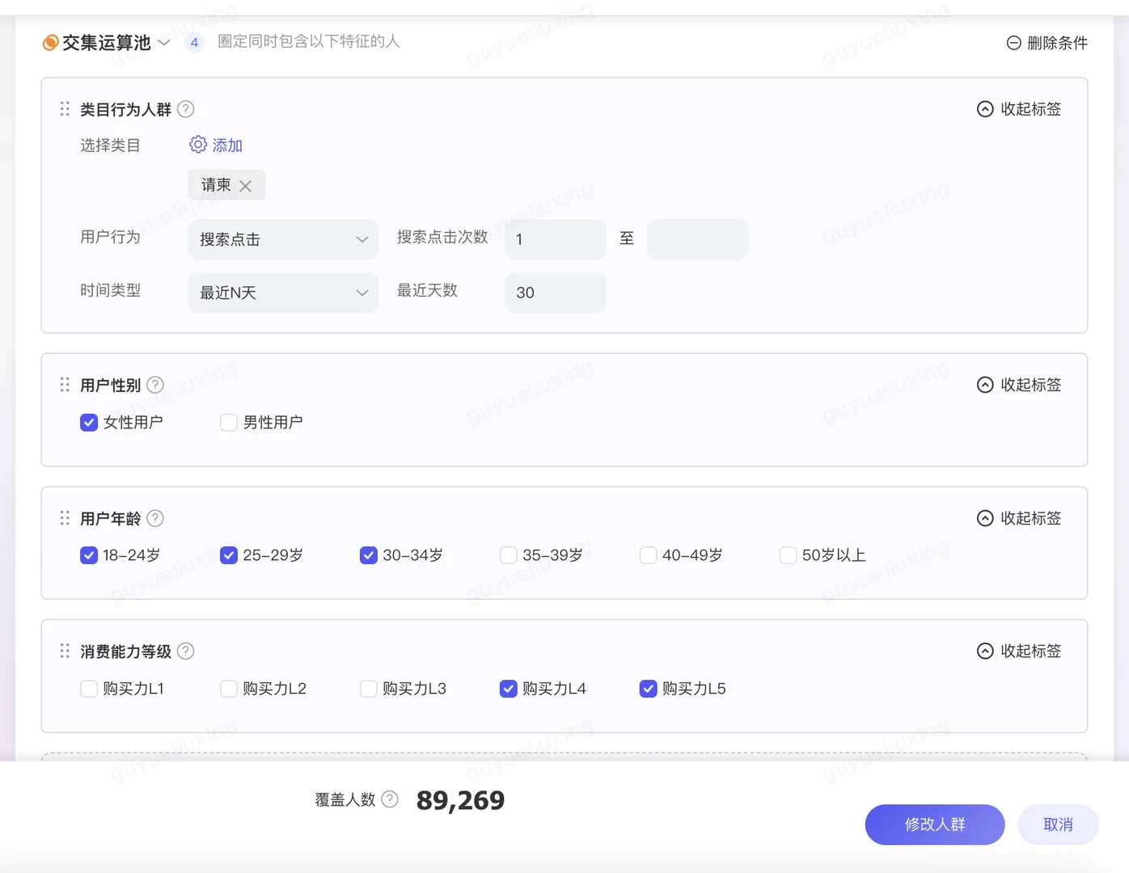This screenshot has height=873, width=1129.
Task: Click the drag handle of the 类目行为人群 card
Action: tap(65, 108)
